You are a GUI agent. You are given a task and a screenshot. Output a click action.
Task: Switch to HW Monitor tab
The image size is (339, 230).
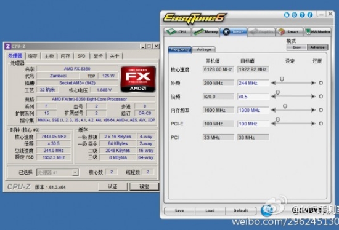pyautogui.click(x=317, y=32)
